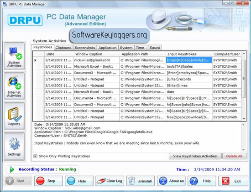Click green play icon beside Recording Status

click(12, 169)
